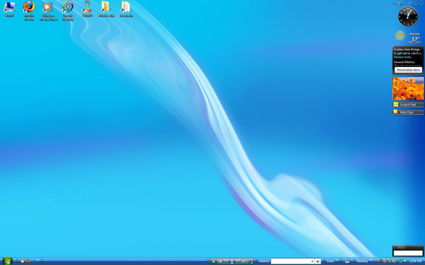Open the KoMP computer shortcut

[9, 9]
